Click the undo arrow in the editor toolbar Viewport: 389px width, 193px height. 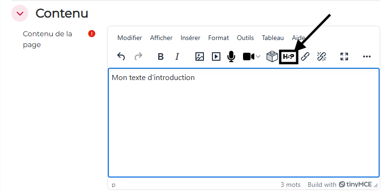[x=121, y=56]
